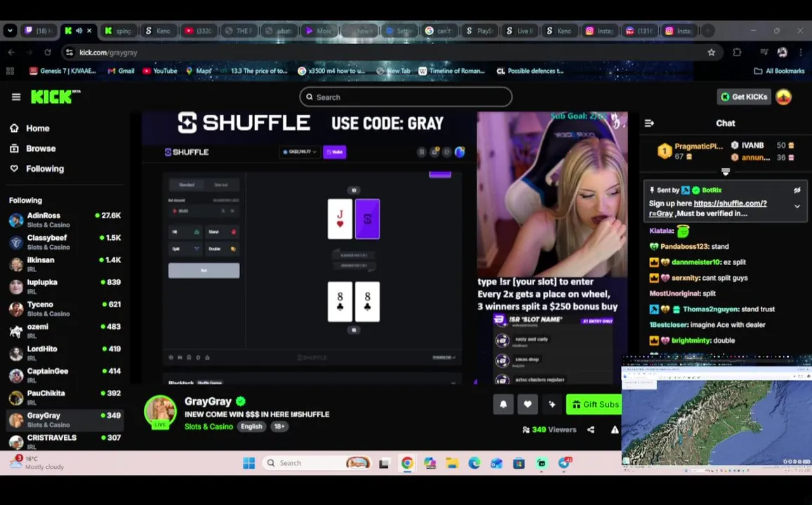The image size is (812, 505).
Task: Open Chrome extensions puzzle icon
Action: click(x=737, y=53)
